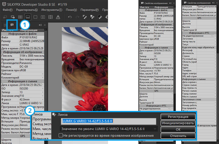
Task: Close the left image properties panel
Action: (45, 25)
